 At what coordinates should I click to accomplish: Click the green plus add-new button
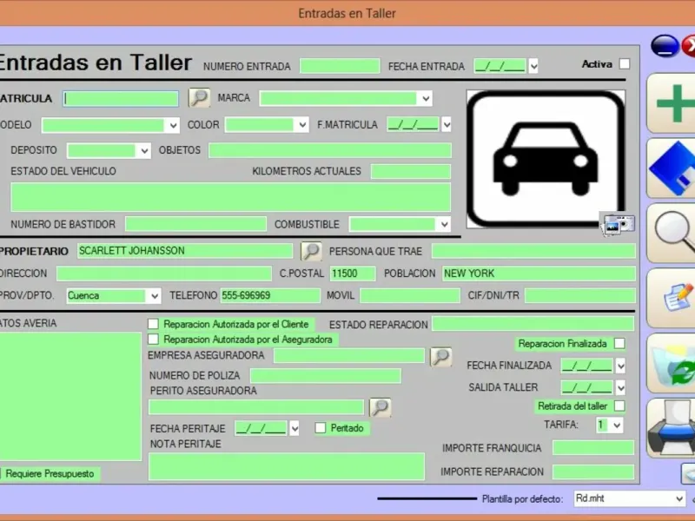pyautogui.click(x=671, y=103)
